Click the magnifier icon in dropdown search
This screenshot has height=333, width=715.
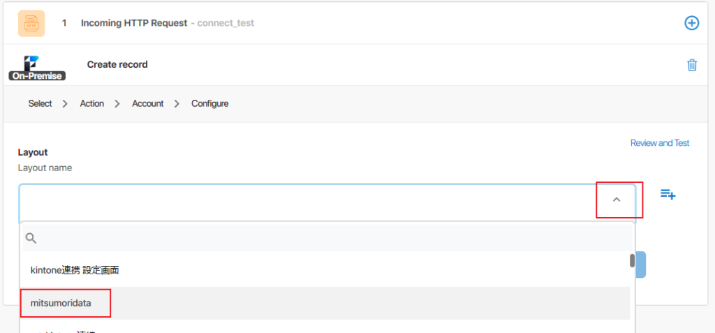31,238
